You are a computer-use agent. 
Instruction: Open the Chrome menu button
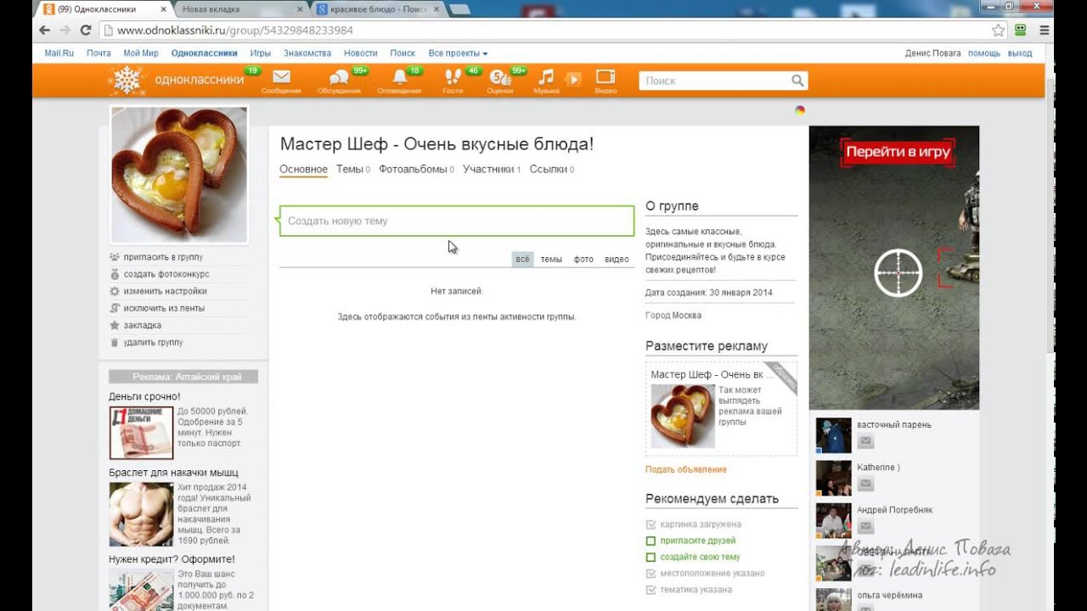tap(1045, 30)
